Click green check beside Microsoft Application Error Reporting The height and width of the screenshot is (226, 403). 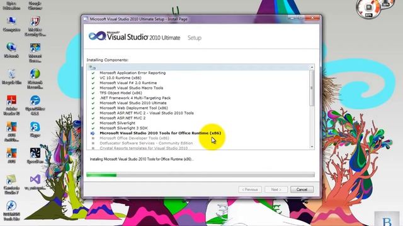click(93, 73)
